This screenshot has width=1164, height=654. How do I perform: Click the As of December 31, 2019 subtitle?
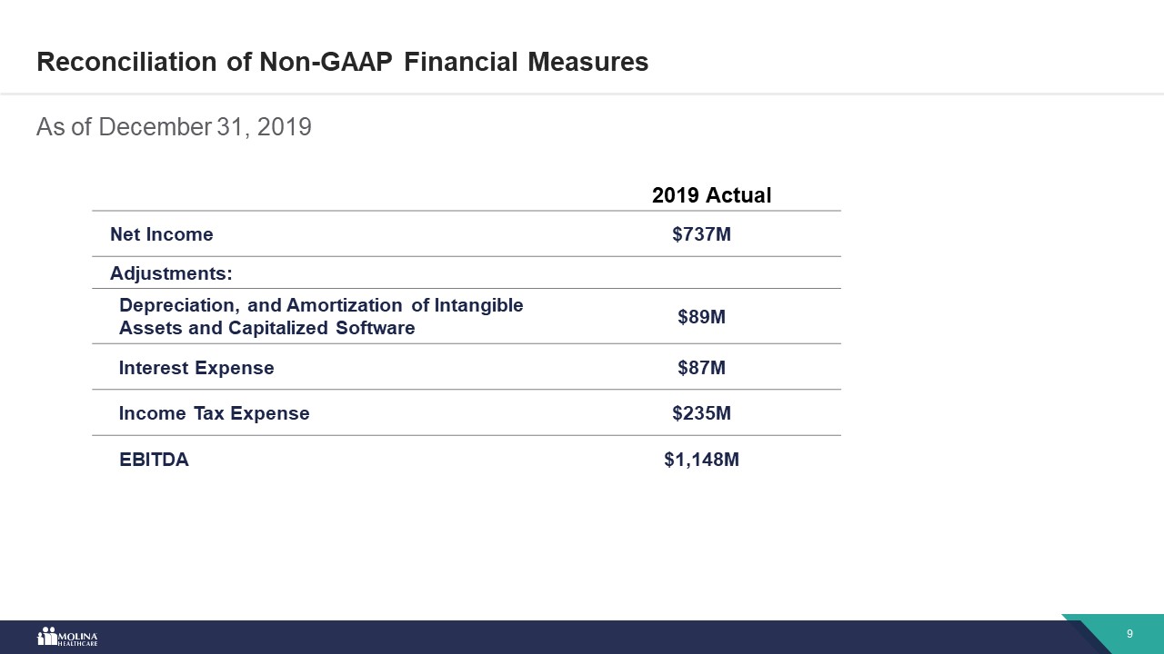tap(174, 126)
